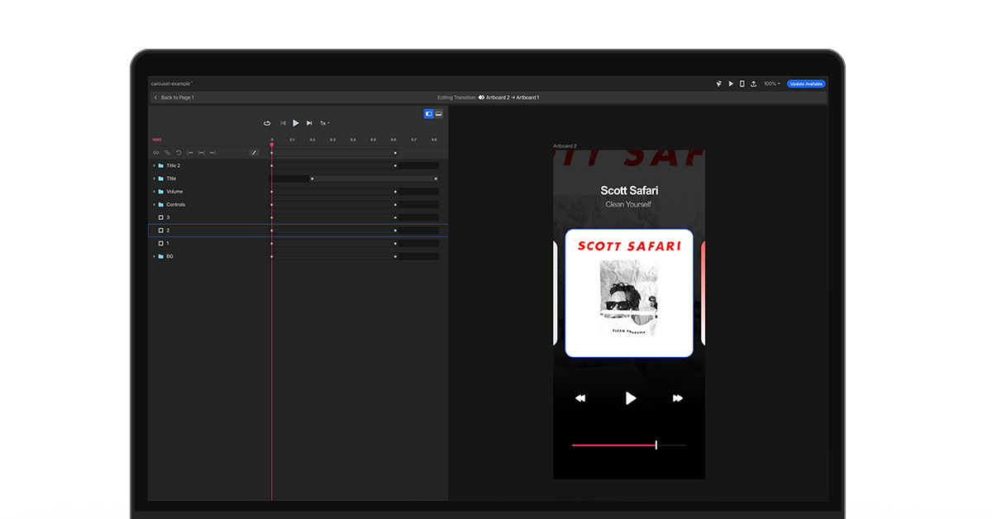The height and width of the screenshot is (519, 992).
Task: Expand the Controls folder
Action: coord(154,204)
